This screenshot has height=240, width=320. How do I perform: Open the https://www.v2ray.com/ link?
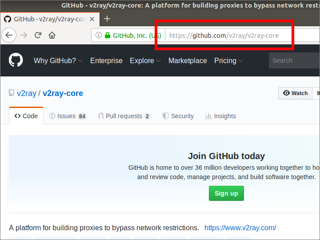click(x=240, y=228)
